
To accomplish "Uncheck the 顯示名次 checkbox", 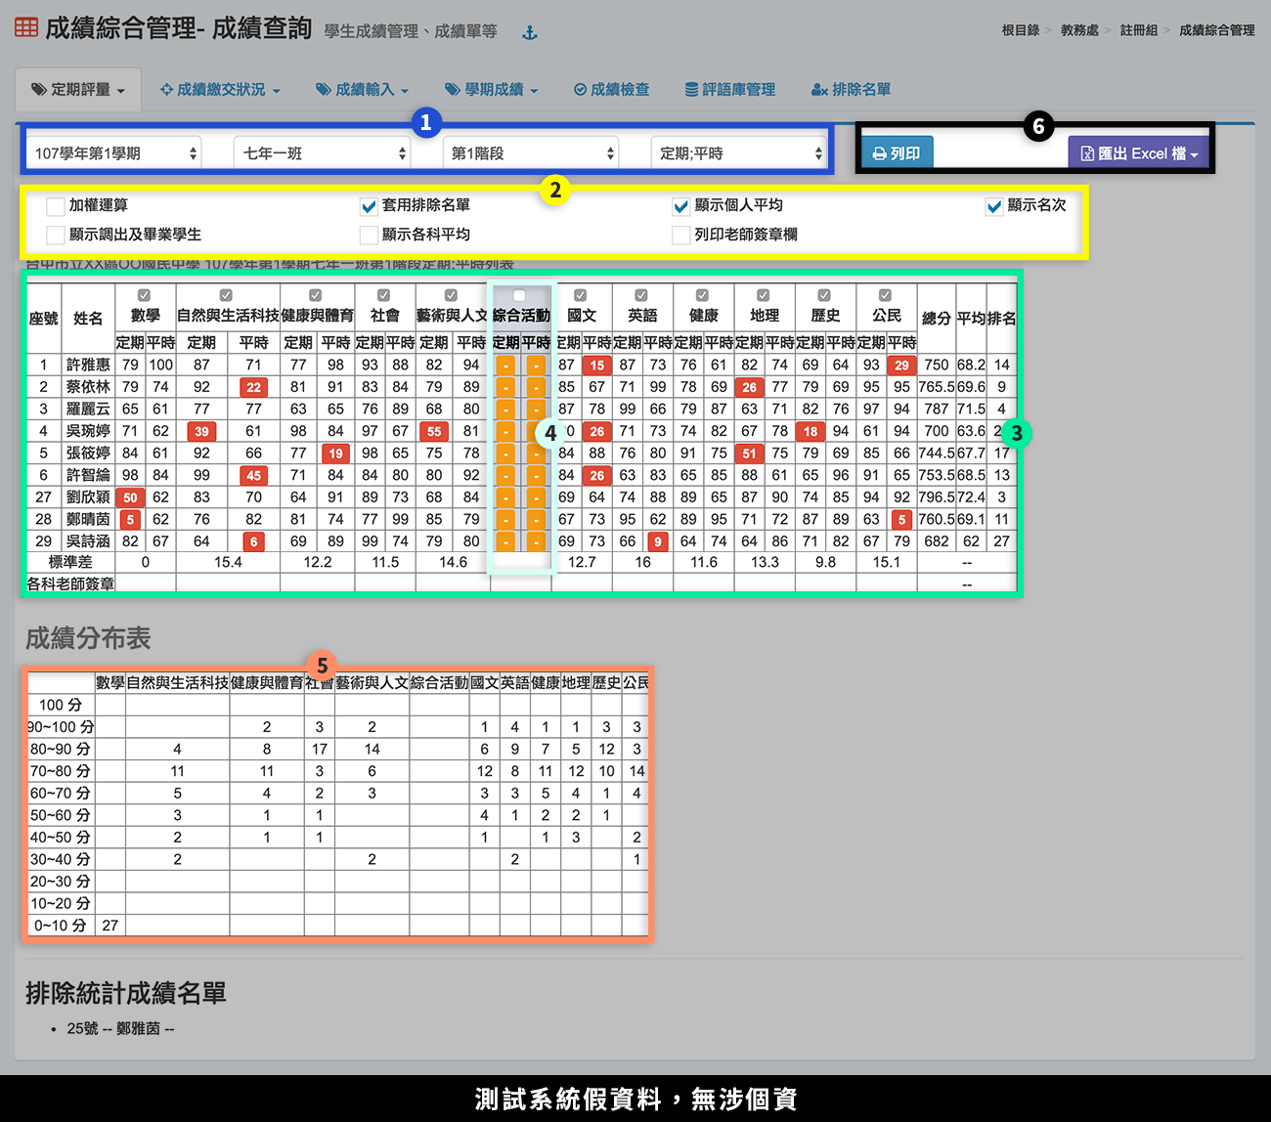I will coord(994,206).
